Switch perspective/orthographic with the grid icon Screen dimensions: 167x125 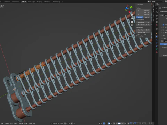pos(132,25)
